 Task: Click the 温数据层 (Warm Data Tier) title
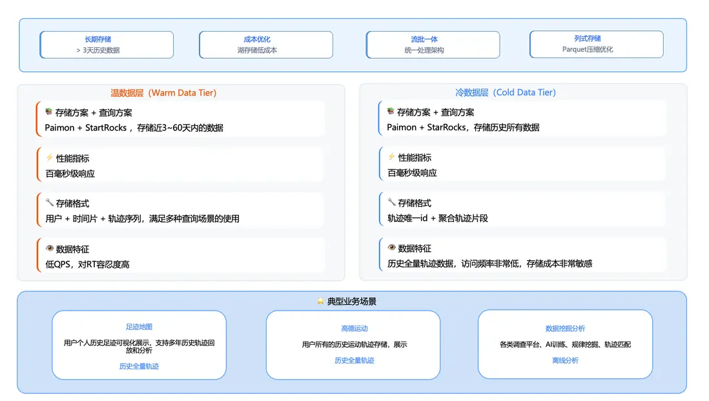[x=163, y=93]
